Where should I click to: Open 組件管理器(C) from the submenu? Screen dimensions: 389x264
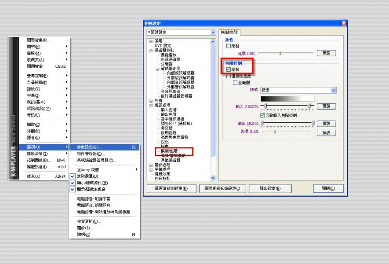105,154
